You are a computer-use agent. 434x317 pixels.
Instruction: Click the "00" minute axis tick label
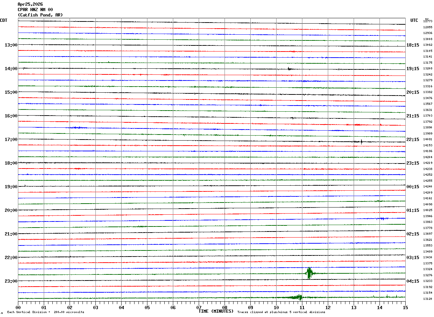18,308
